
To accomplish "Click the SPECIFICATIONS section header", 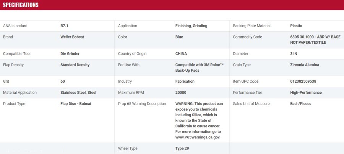I will (x=21, y=5).
